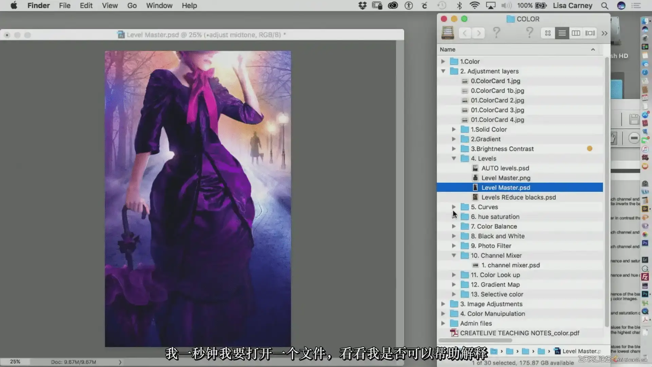Collapse the 4. Levels folder

pos(454,158)
